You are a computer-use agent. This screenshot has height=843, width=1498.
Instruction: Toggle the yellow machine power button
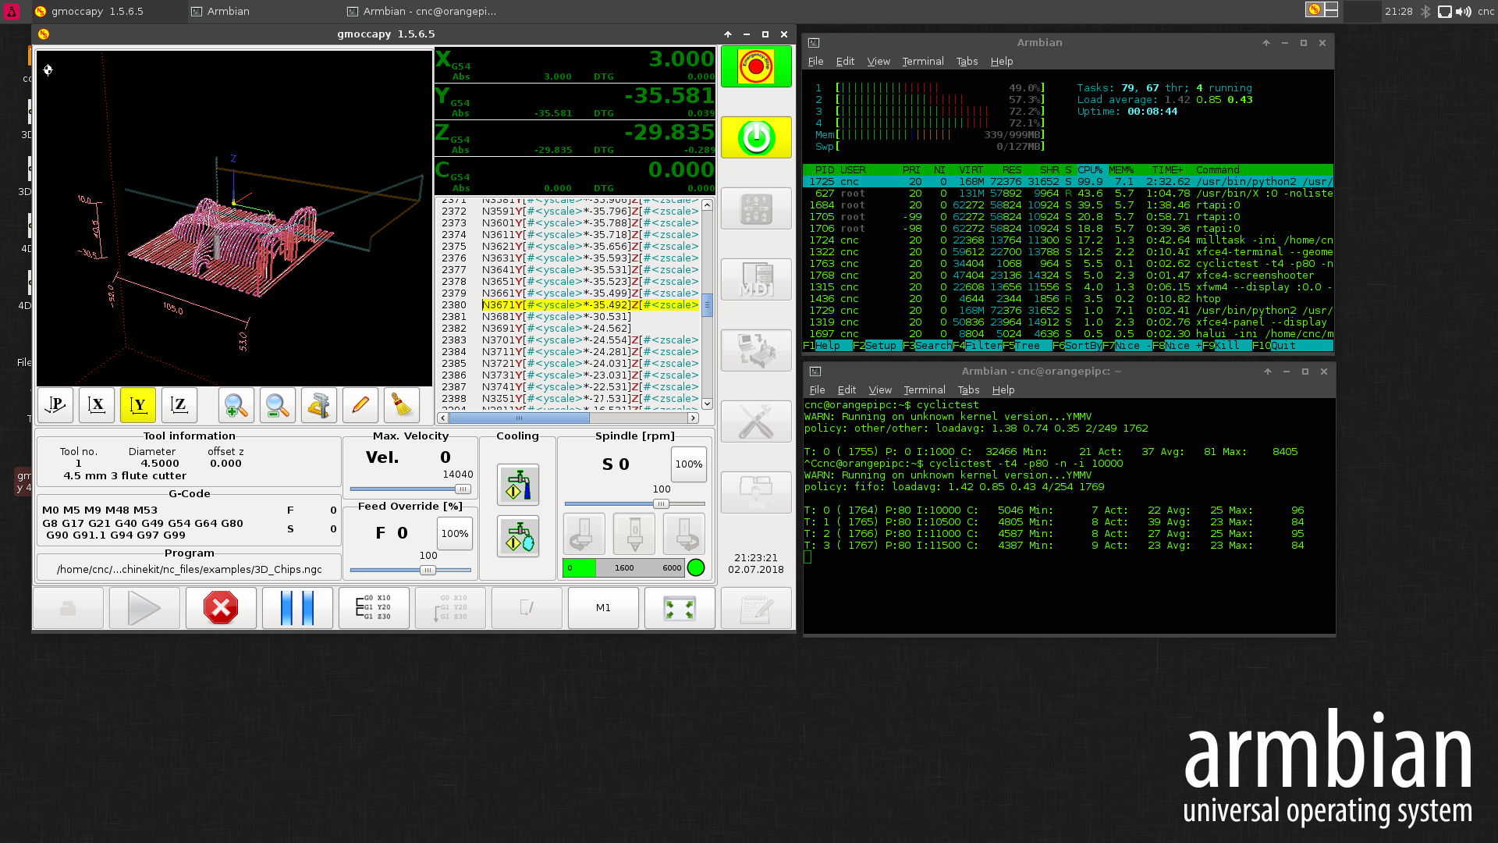pos(755,138)
